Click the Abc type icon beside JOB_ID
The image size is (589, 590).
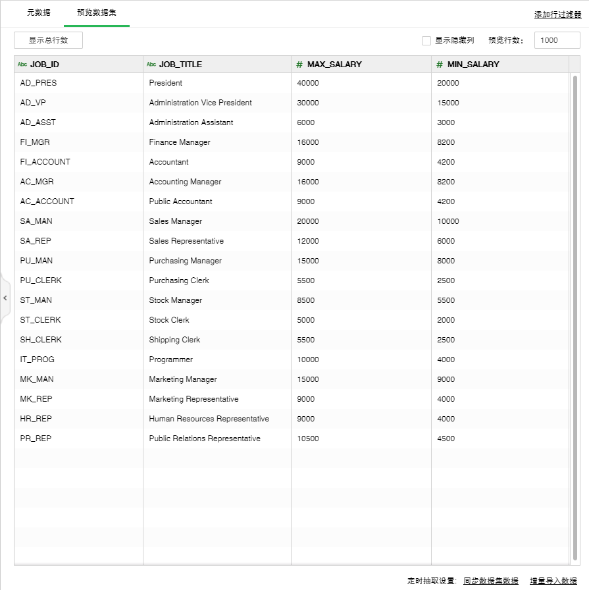coord(22,65)
